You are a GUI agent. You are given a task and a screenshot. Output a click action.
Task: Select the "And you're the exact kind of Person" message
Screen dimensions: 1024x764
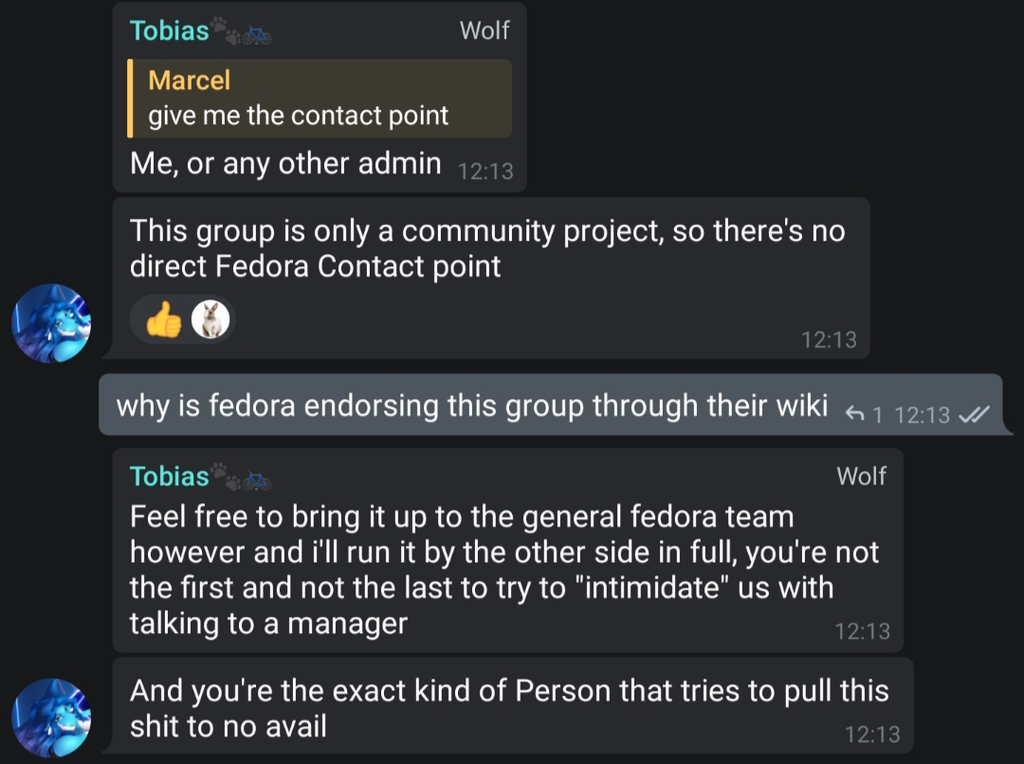[x=508, y=707]
